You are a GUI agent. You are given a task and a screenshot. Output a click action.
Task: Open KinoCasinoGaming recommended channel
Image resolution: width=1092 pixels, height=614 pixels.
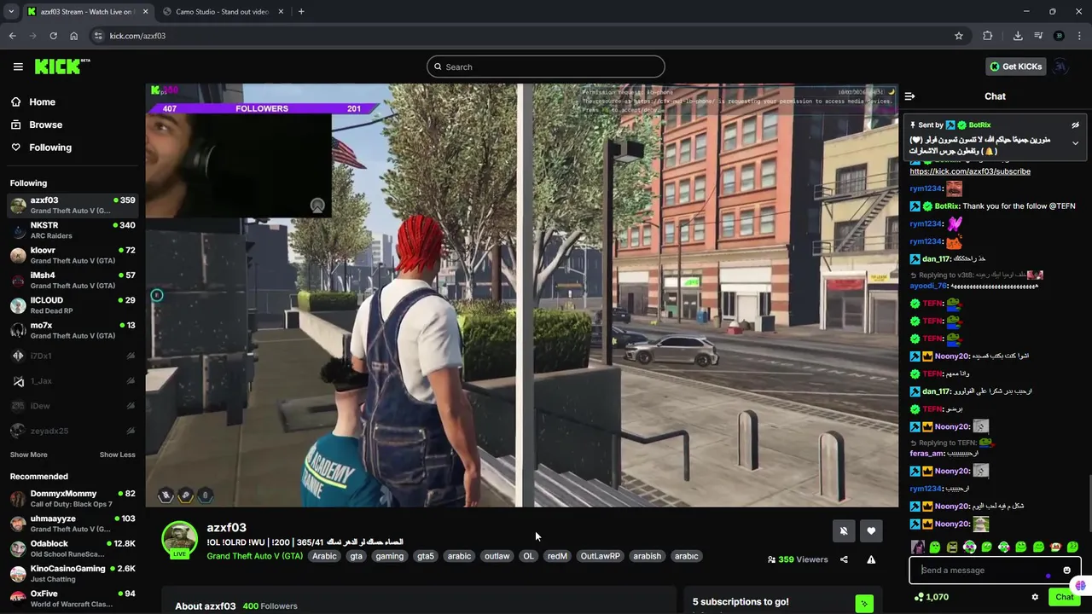pos(73,574)
